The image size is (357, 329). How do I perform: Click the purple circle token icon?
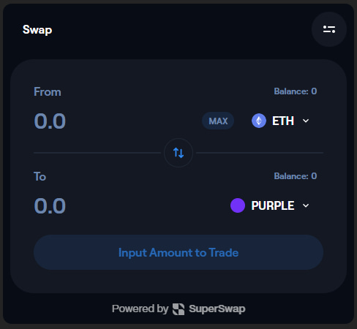click(x=238, y=205)
